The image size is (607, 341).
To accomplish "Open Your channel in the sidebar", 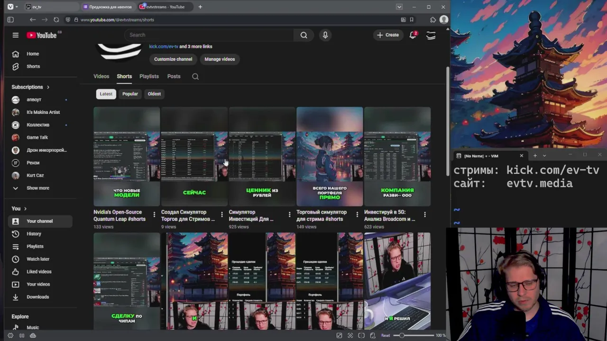I will pyautogui.click(x=40, y=221).
